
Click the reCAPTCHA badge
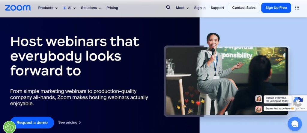[x=299, y=103]
